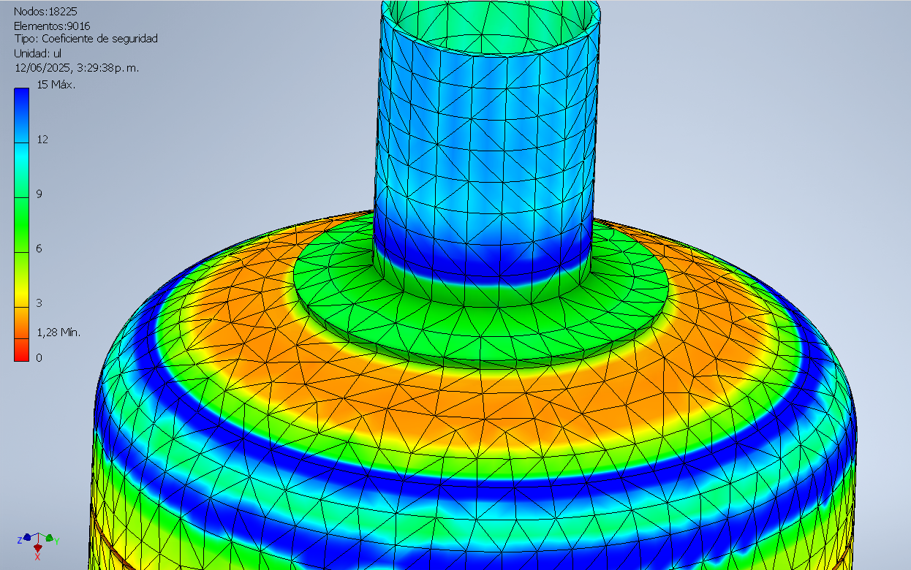Click the "15 Máx." legend label

[x=56, y=85]
